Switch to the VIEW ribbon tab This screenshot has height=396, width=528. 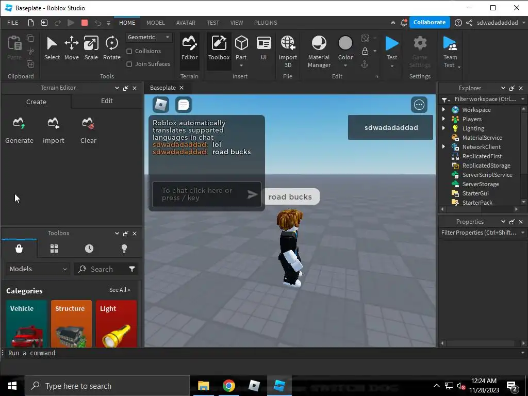(236, 23)
